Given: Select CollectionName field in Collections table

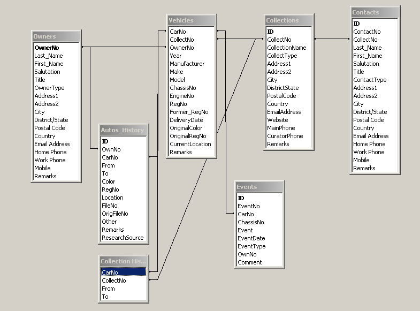Looking at the screenshot, I should 286,48.
